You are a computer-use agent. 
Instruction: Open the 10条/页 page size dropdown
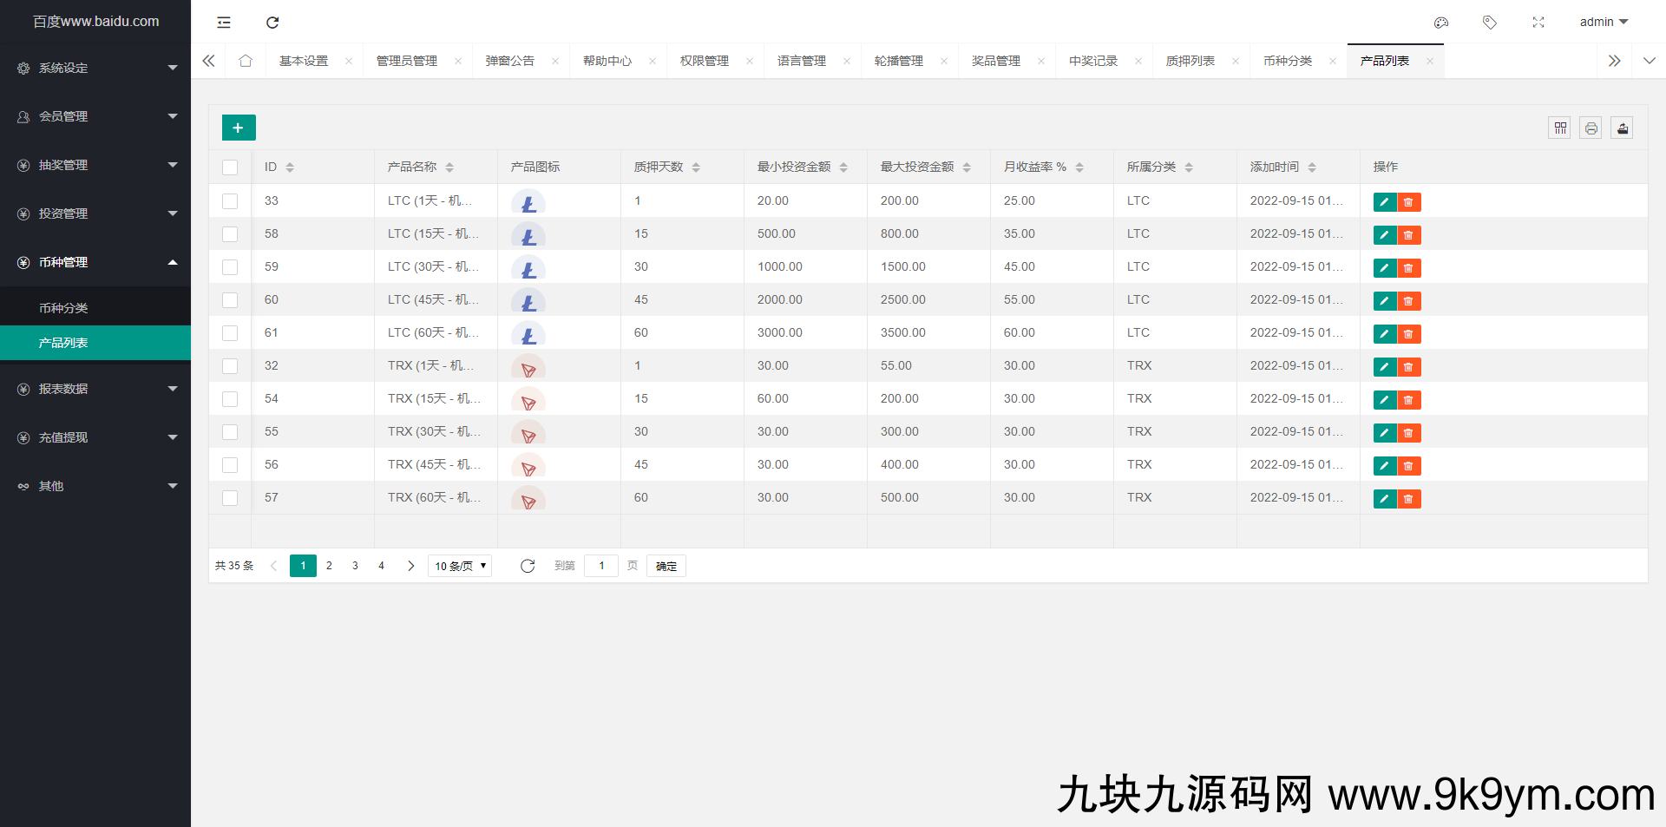click(459, 565)
